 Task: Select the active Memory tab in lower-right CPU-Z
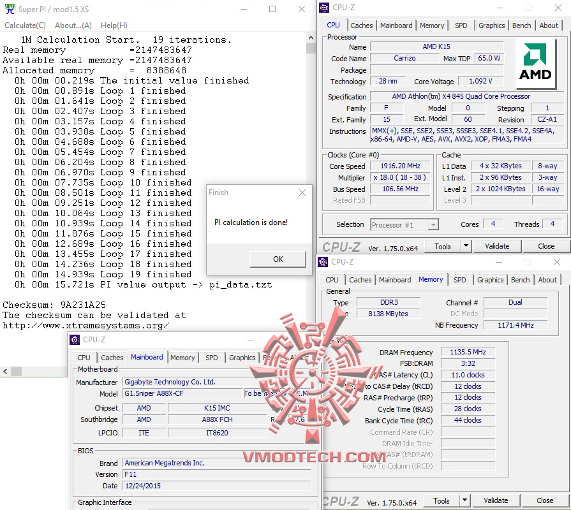point(431,279)
